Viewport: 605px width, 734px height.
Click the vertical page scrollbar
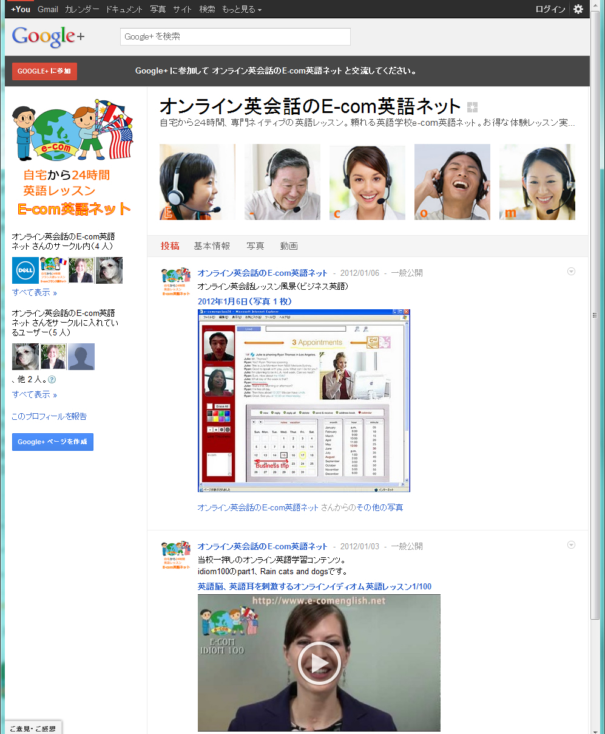tap(595, 315)
